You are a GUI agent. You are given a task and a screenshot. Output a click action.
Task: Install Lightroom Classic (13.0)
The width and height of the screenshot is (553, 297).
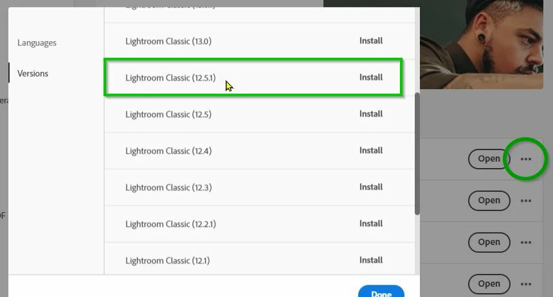pos(371,41)
